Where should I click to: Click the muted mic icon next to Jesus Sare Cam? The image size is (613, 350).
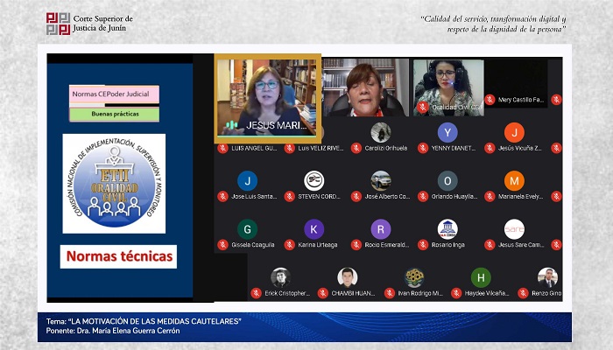[x=490, y=245]
